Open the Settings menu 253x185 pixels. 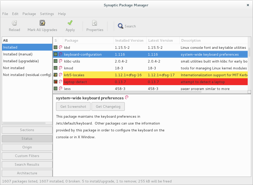coord(47,14)
